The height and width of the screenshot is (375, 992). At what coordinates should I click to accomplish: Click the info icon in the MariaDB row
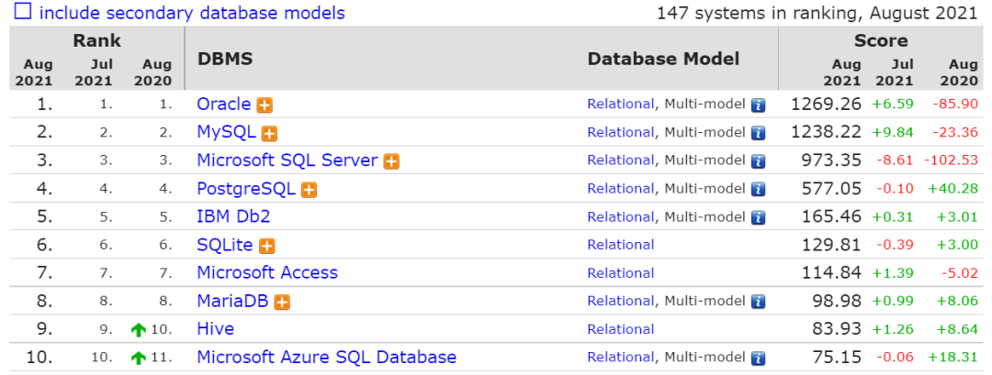click(759, 302)
